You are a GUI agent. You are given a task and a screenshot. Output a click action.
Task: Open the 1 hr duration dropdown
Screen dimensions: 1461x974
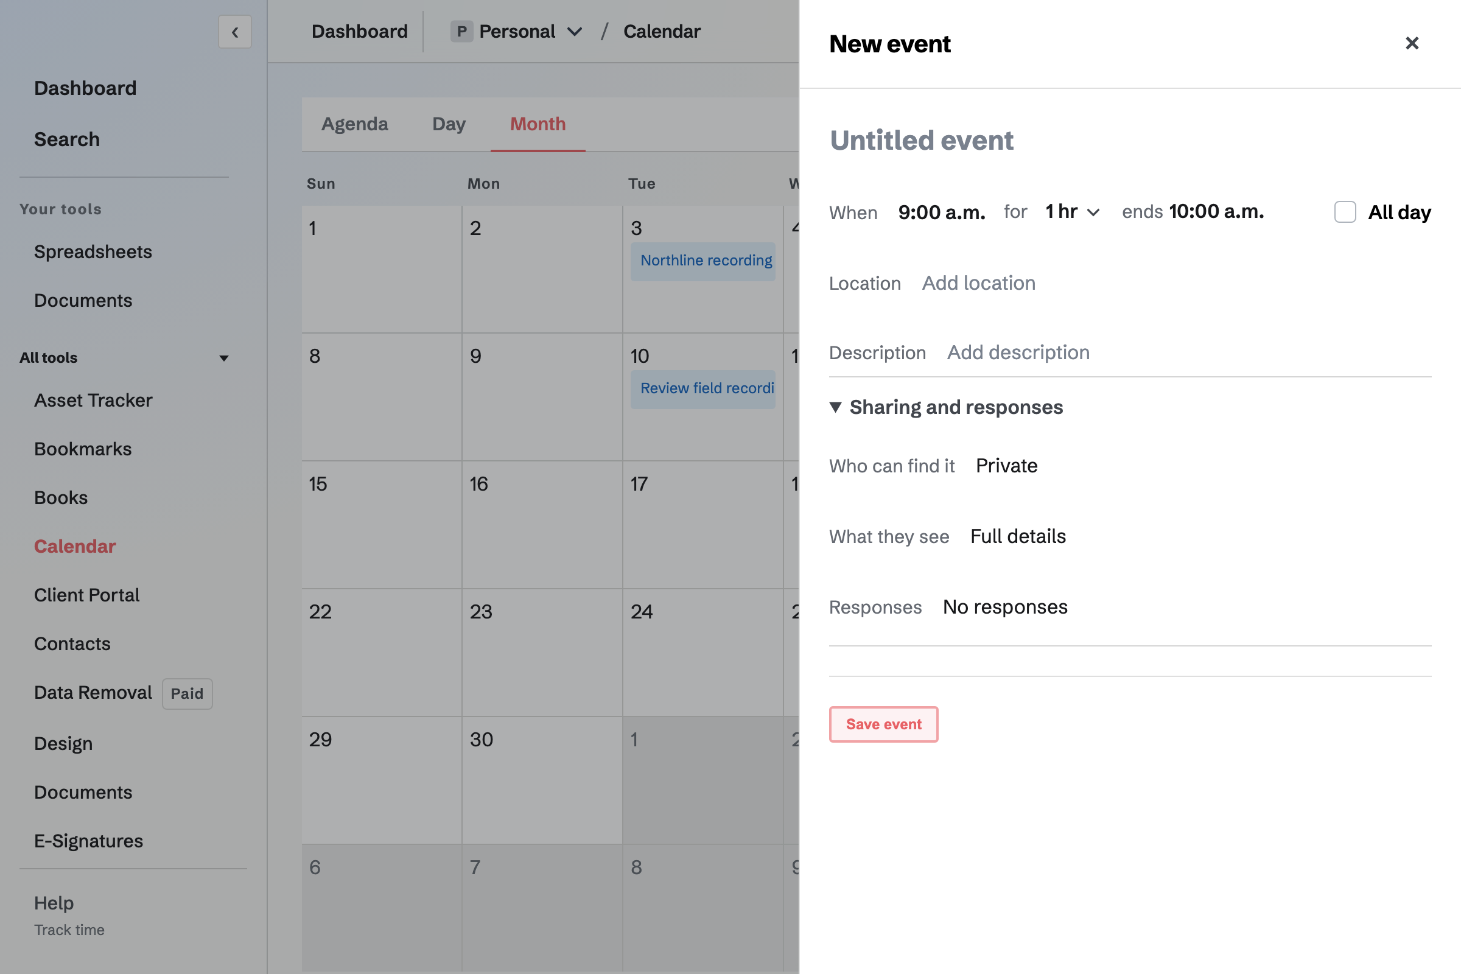[x=1073, y=212]
